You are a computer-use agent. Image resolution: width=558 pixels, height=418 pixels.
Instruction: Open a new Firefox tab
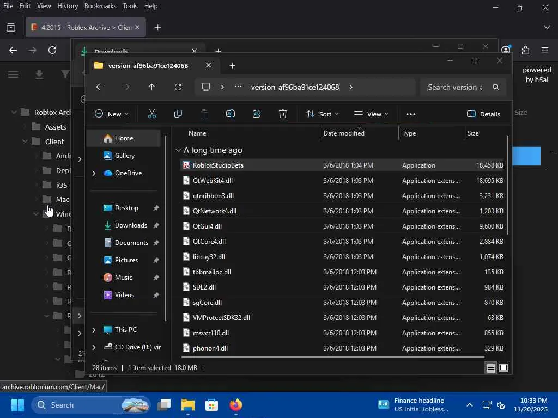[x=157, y=27]
